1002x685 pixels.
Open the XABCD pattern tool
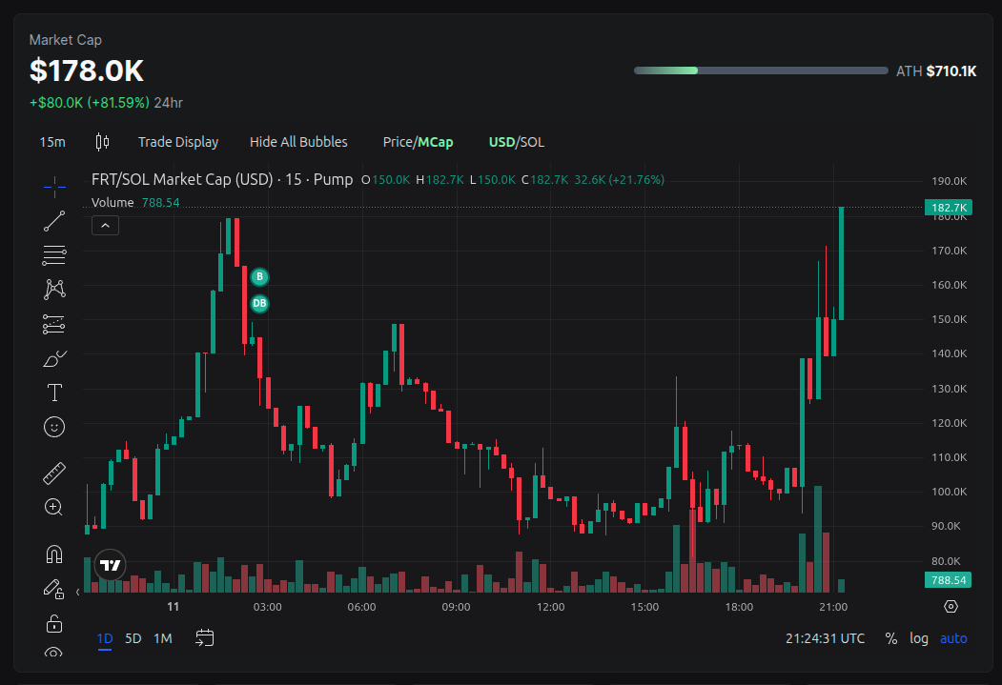(x=53, y=289)
